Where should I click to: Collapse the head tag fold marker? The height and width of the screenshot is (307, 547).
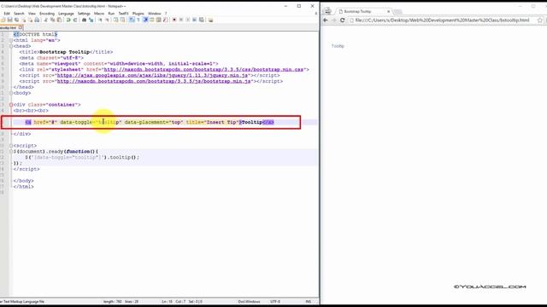[11, 46]
